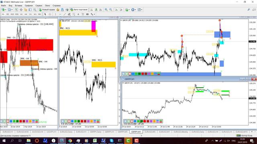
Task: Select the D1 timeframe button
Action: point(31,14)
